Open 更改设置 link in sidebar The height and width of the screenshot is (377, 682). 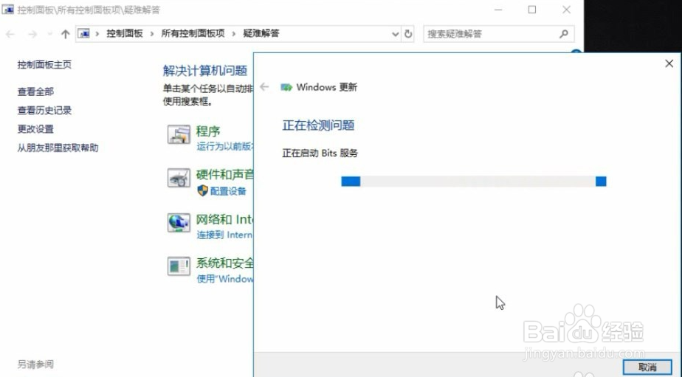(35, 129)
